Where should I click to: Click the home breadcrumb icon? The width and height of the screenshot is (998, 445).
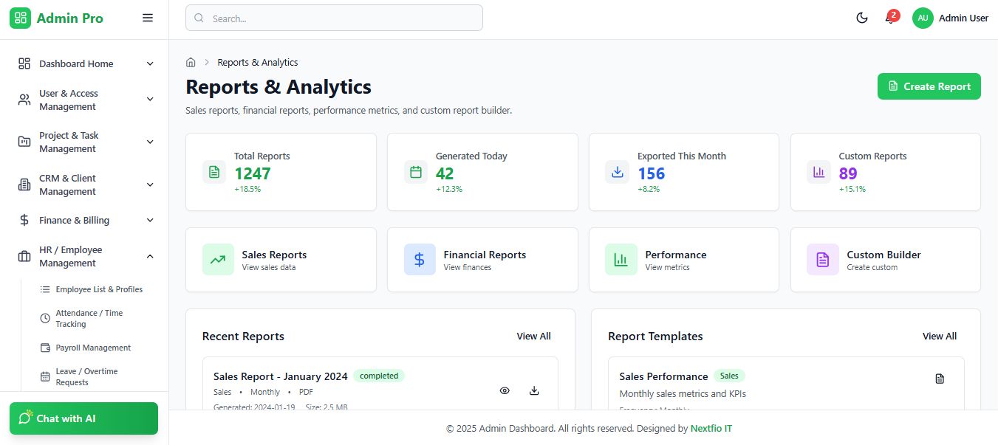[191, 63]
